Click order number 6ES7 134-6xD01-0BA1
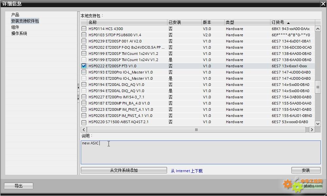The height and width of the screenshot is (196, 327). 291,41
